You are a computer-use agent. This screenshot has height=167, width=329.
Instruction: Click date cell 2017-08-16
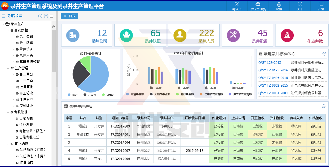[194, 151]
